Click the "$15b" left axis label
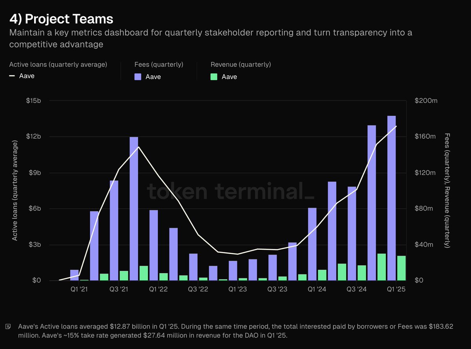The height and width of the screenshot is (349, 471). (x=33, y=101)
